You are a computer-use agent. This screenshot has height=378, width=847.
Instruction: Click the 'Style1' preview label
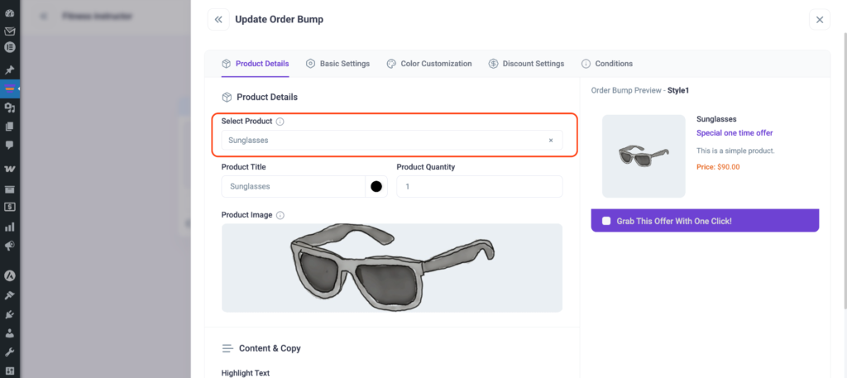coord(678,91)
